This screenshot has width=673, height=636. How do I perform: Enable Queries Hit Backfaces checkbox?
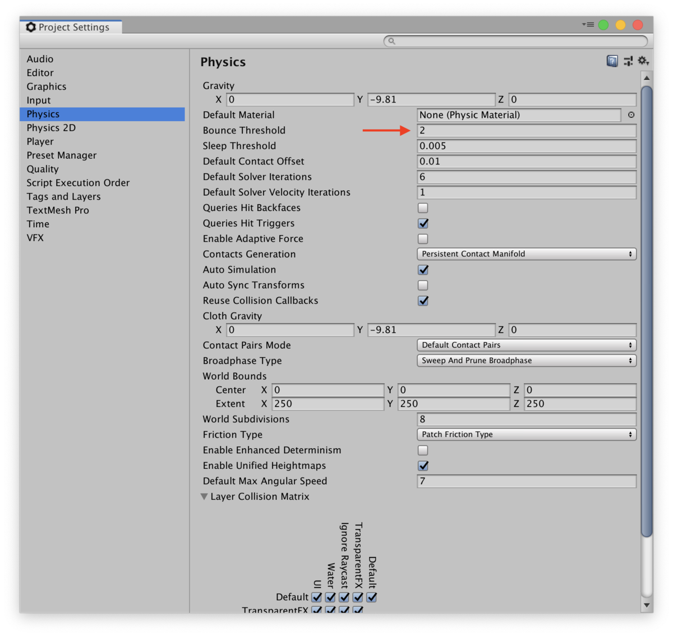click(x=423, y=208)
